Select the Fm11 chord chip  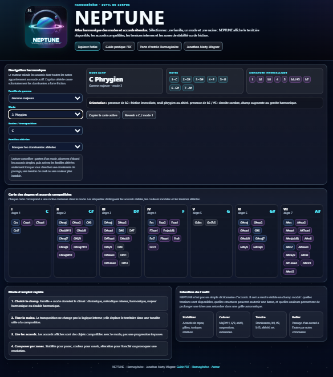153,247
